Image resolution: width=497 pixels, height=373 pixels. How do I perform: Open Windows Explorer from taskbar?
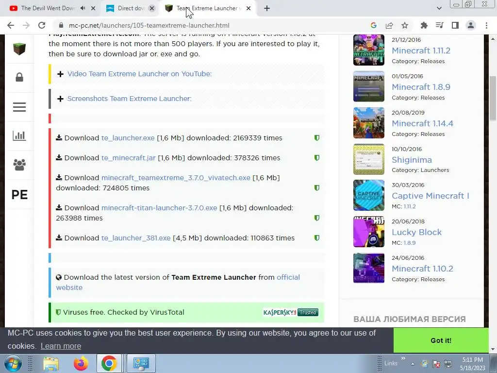[51, 364]
